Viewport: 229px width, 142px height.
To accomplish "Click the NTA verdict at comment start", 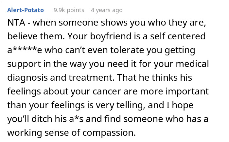I will click(x=16, y=23).
